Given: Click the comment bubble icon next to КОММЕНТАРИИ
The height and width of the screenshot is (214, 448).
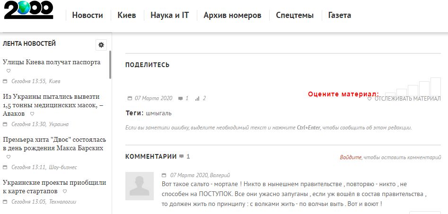Looking at the screenshot, I should [181, 156].
